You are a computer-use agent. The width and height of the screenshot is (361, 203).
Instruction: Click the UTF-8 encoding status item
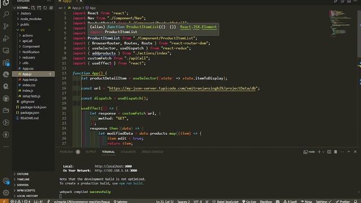(x=197, y=201)
